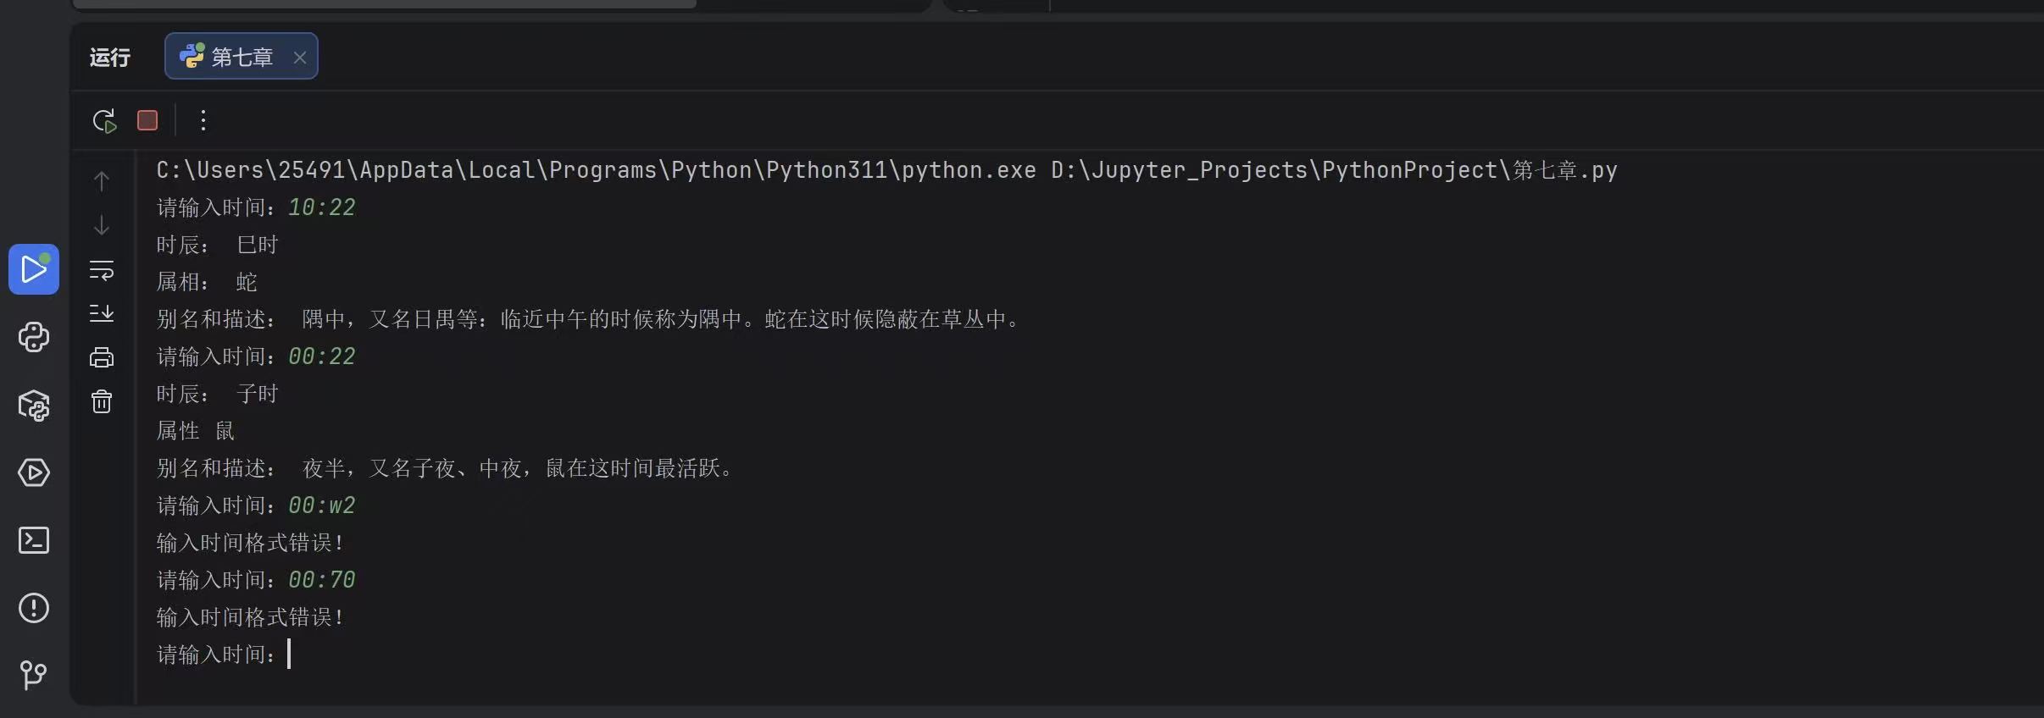
Task: Open the Python Packages tool window
Action: [x=34, y=405]
